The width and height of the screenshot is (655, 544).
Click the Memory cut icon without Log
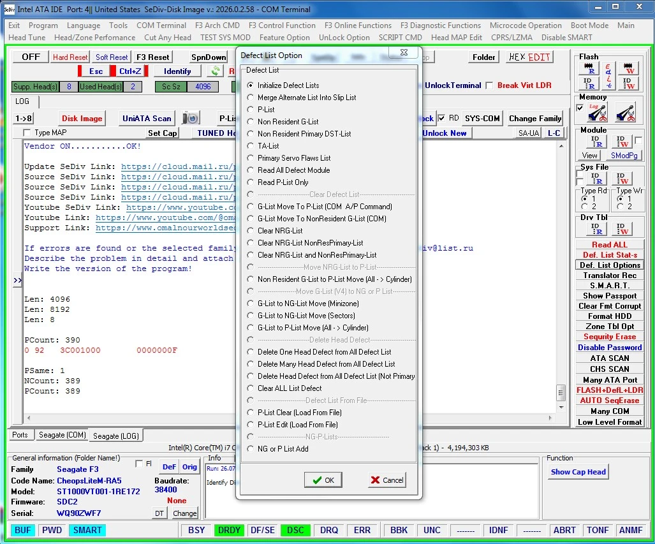(x=625, y=113)
